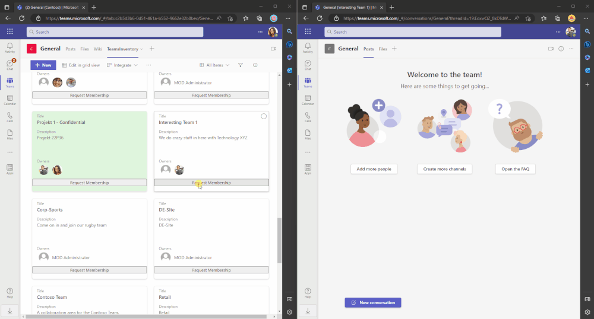Image resolution: width=594 pixels, height=319 pixels.
Task: Click the right window Search box
Action: 413,32
